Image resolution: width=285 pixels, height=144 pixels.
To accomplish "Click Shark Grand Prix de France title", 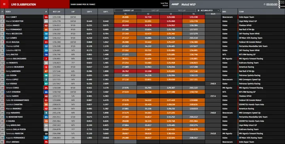I will (83, 4).
